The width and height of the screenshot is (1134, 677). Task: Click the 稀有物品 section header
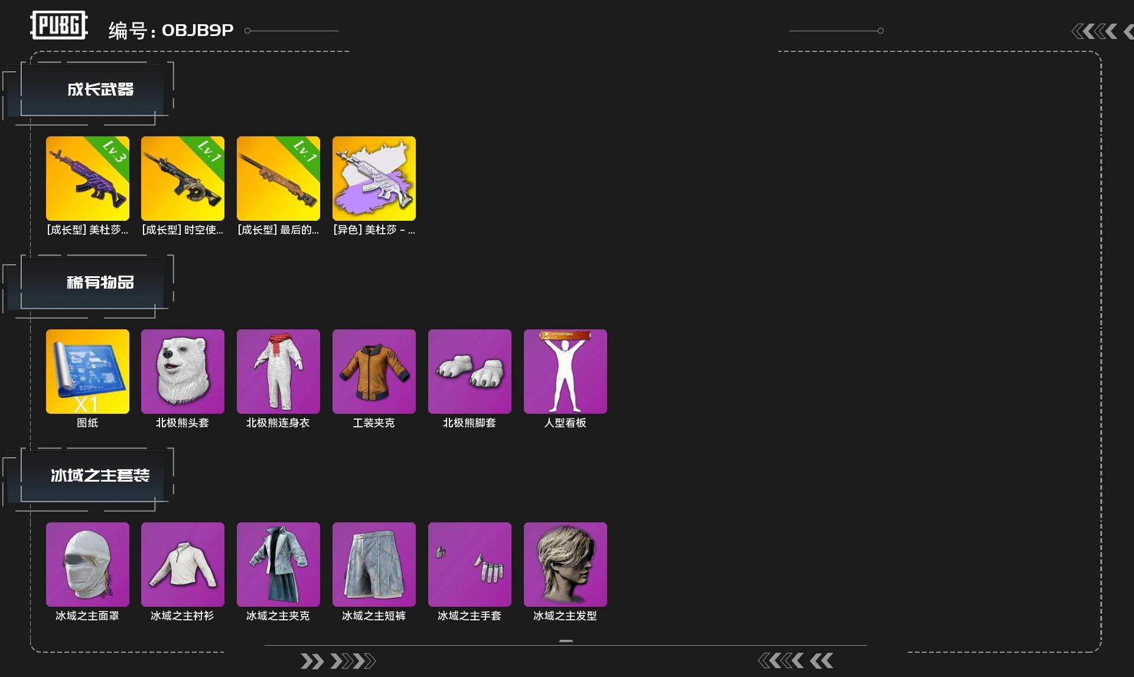tap(100, 283)
